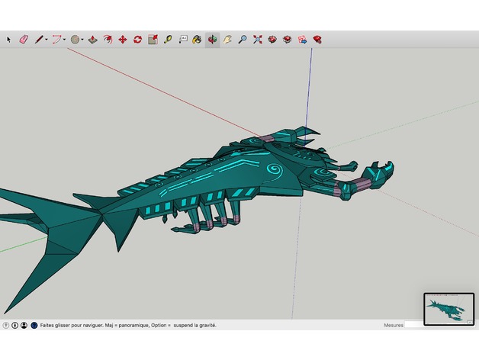This screenshot has height=360, width=479.
Task: Choose the Paint Bucket tool
Action: coord(197,39)
